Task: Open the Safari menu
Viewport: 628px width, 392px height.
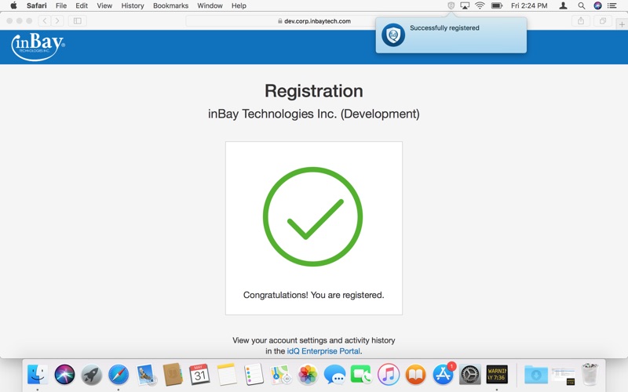Action: 36,5
